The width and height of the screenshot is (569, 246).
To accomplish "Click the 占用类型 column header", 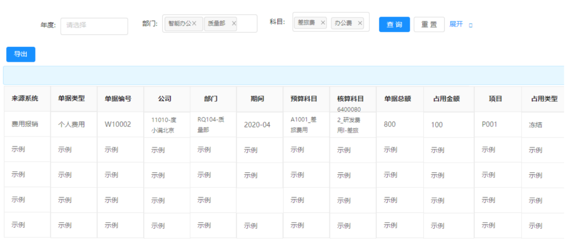I will point(544,99).
